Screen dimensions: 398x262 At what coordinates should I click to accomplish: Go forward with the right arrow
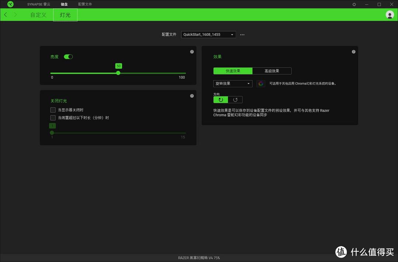15,15
